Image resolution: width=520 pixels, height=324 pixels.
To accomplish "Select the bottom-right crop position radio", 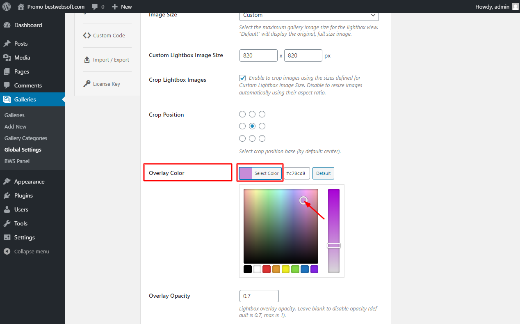I will (x=262, y=138).
